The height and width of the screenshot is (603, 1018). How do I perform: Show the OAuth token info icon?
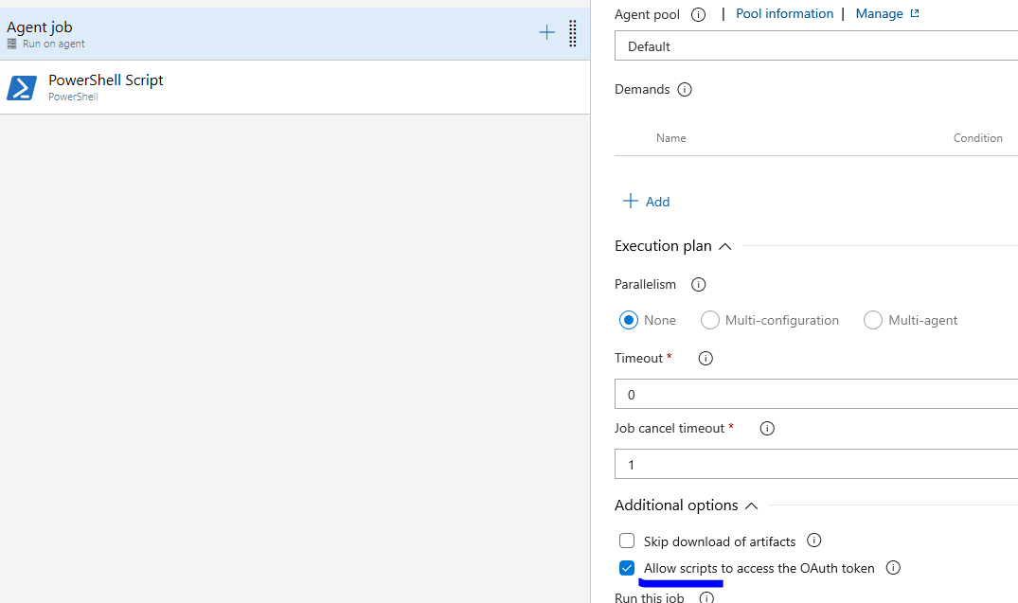pos(893,567)
